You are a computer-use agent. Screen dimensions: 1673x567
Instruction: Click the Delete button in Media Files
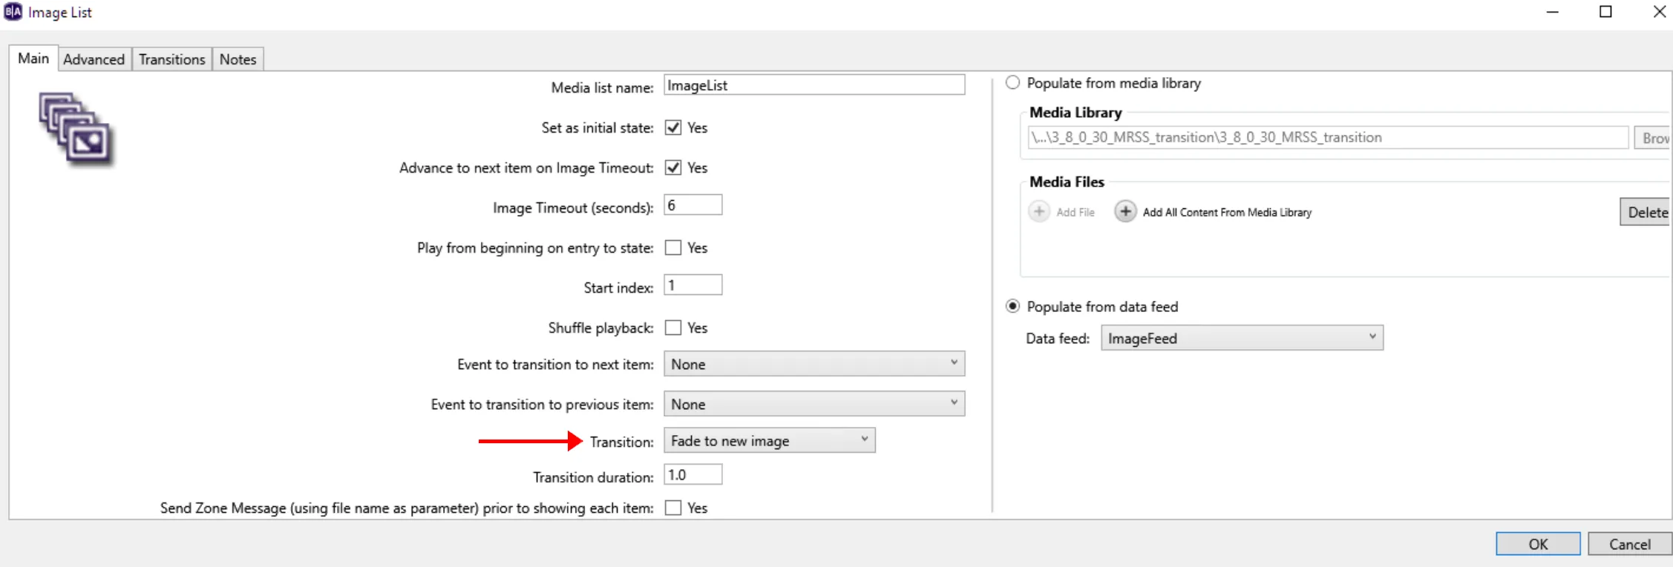(x=1646, y=213)
